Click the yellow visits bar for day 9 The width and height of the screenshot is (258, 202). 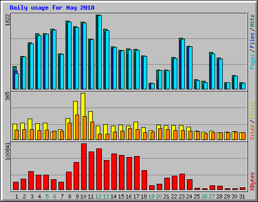pos(75,120)
